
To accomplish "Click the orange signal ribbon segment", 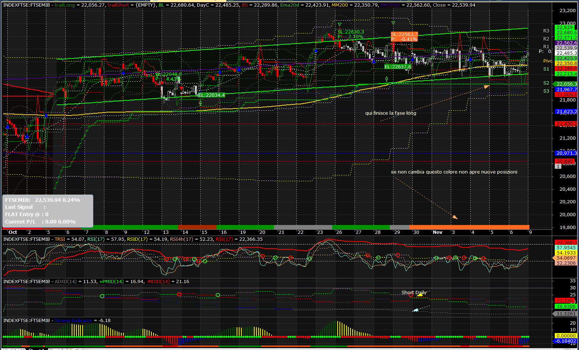I will point(469,227).
